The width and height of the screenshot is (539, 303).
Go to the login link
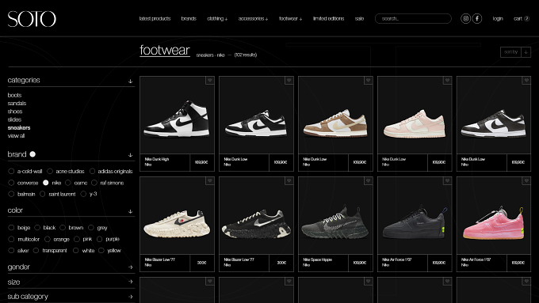click(x=498, y=18)
